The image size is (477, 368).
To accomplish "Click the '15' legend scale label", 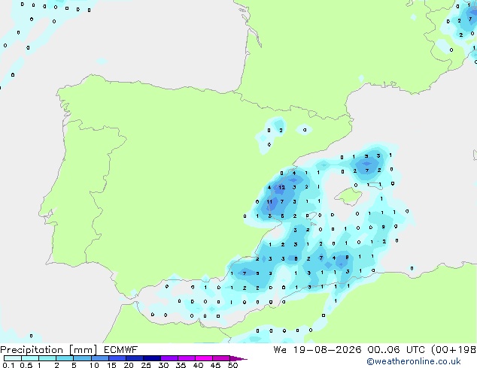I will click(111, 365).
